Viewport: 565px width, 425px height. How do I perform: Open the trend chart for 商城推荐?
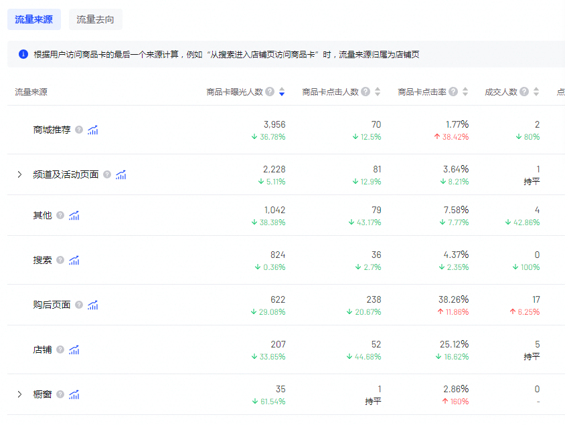[93, 130]
